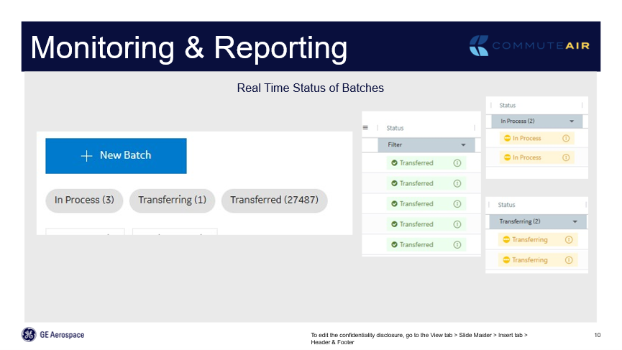This screenshot has width=622, height=350.
Task: Click info icon on first In Process row
Action: pyautogui.click(x=565, y=138)
